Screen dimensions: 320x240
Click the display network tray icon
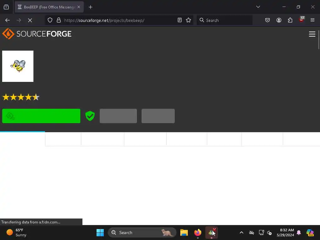261,232
